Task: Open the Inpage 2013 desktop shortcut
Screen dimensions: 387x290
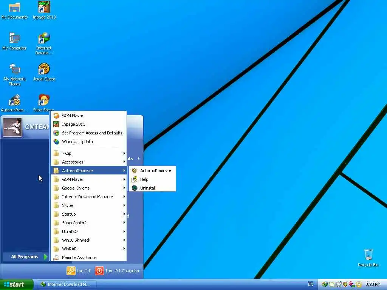Action: coord(44,10)
